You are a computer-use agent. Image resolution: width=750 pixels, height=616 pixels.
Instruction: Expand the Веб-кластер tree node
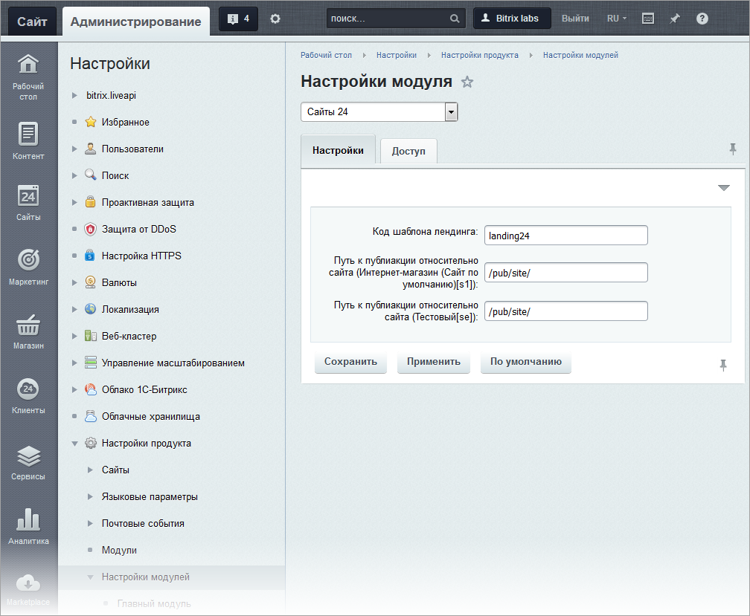tap(74, 336)
